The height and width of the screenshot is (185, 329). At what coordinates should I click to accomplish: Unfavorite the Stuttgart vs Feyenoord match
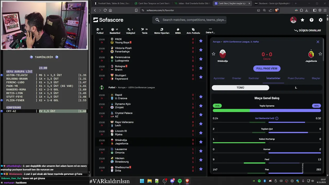click(201, 77)
